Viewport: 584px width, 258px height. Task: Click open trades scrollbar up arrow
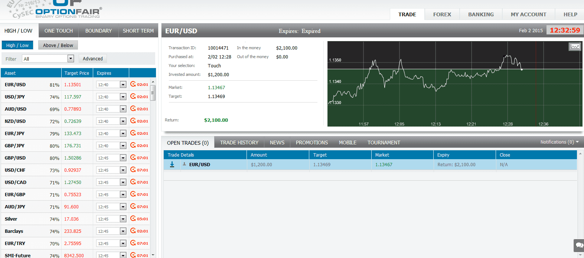[580, 153]
